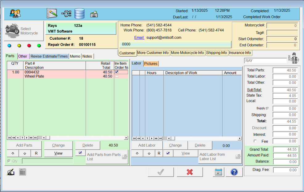Click the signature writing icon at bottom left
The height and width of the screenshot is (192, 304).
(x=11, y=172)
